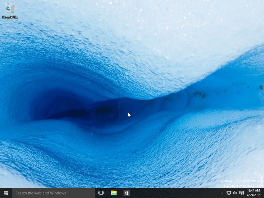The image size is (264, 198).
Task: Launch the Windows Store app
Action: pos(126,193)
